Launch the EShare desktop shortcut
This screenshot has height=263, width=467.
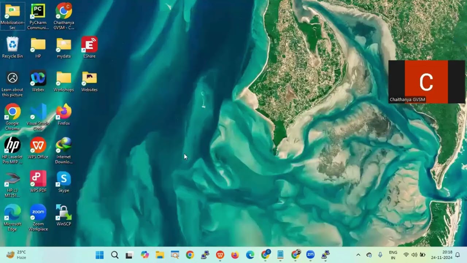89,47
